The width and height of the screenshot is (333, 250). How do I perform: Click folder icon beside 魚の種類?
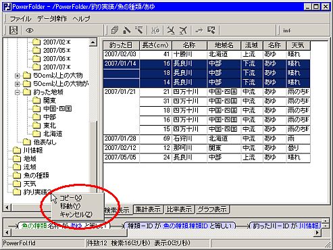pos(17,175)
